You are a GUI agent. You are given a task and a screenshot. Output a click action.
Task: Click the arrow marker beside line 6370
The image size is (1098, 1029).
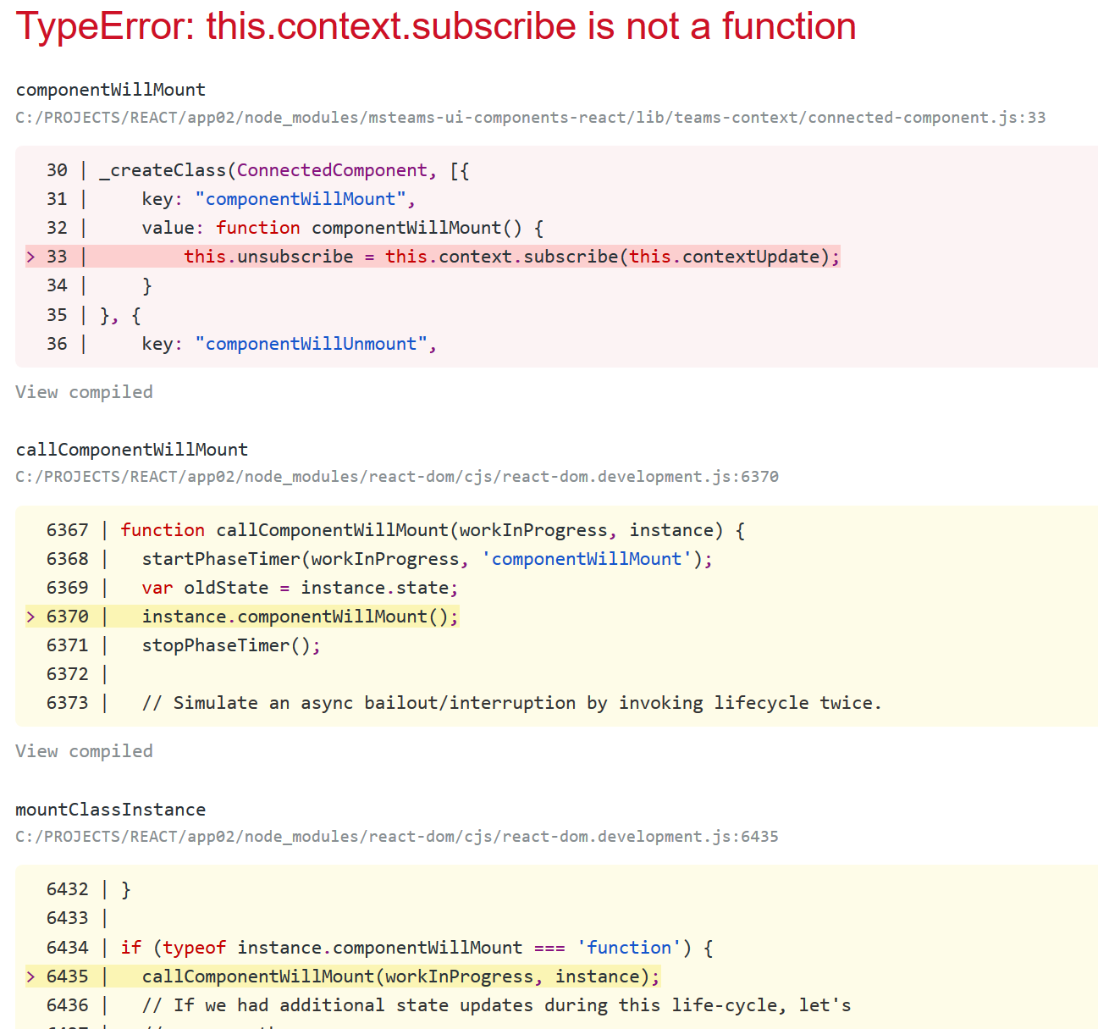point(30,616)
